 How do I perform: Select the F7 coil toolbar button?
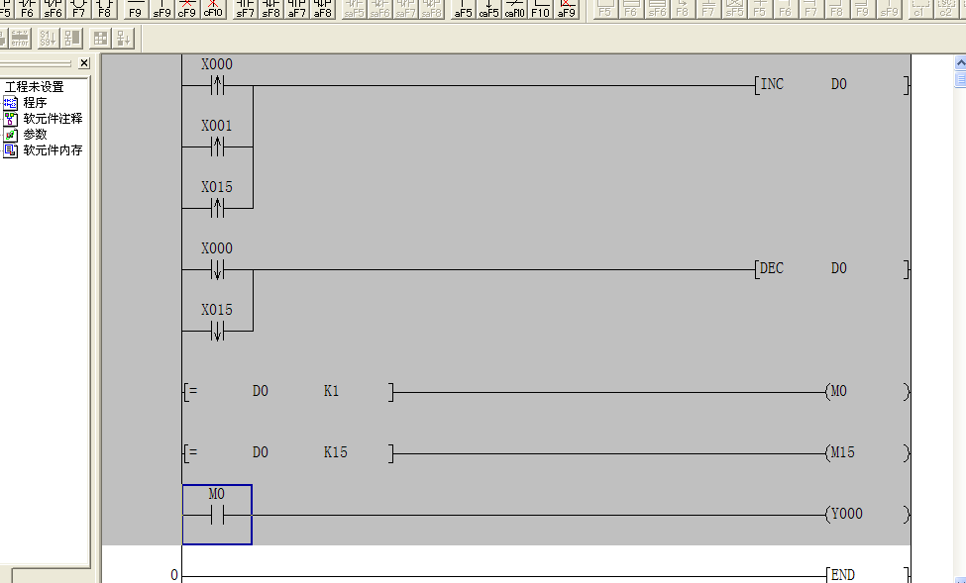(78, 9)
